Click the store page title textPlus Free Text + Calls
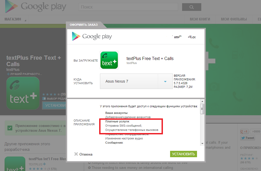 34,61
